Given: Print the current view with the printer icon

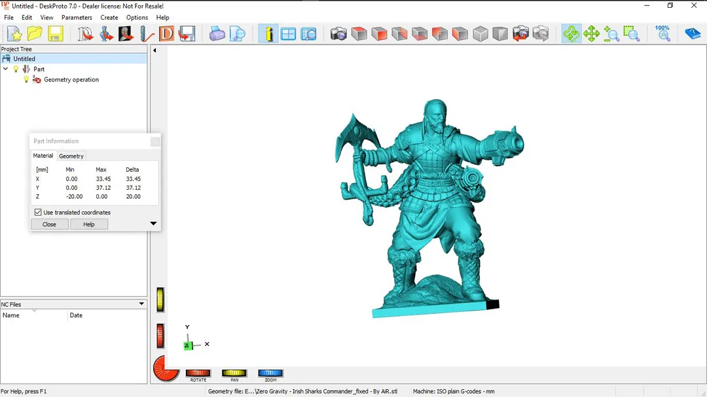Looking at the screenshot, I should (x=217, y=34).
